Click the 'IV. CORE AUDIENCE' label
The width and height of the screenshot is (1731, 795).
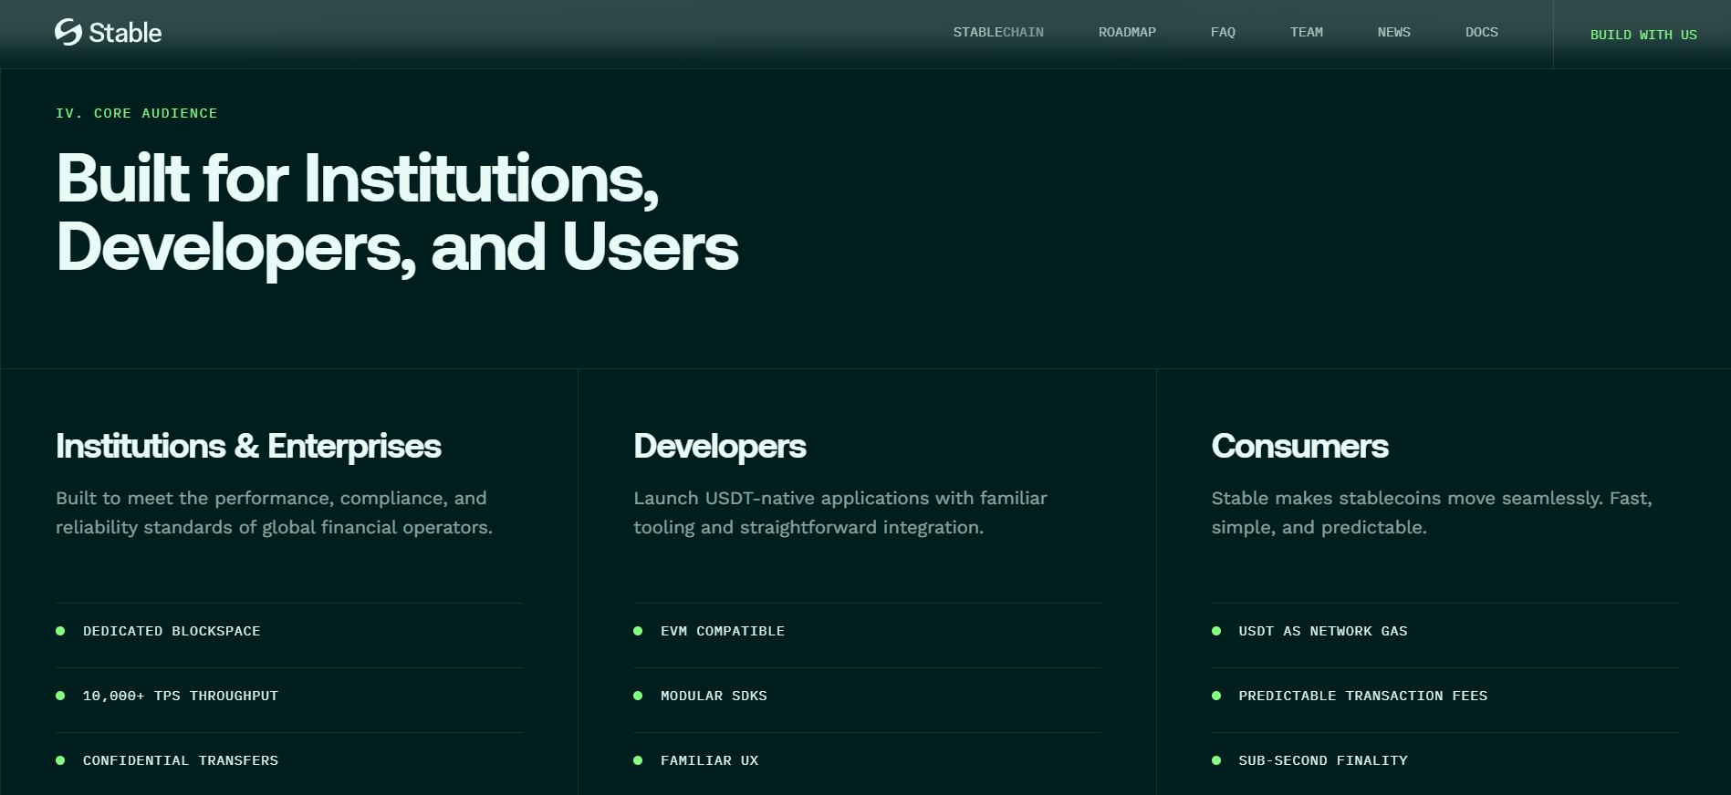point(137,113)
